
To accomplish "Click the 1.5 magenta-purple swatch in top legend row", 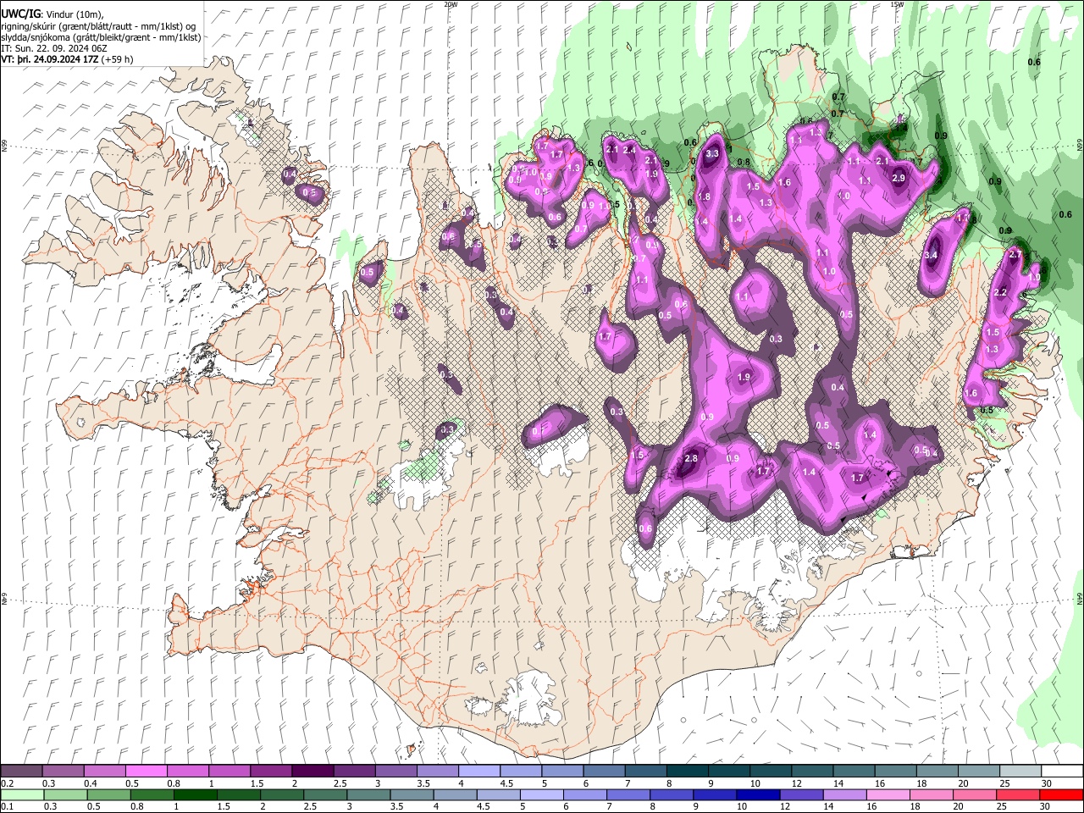I will (270, 772).
